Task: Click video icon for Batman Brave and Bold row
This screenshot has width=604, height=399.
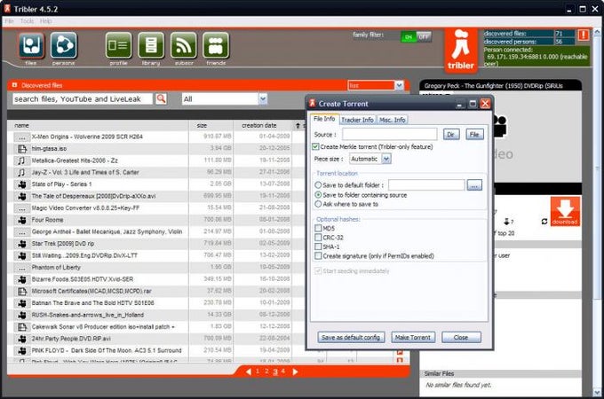Action: point(22,303)
